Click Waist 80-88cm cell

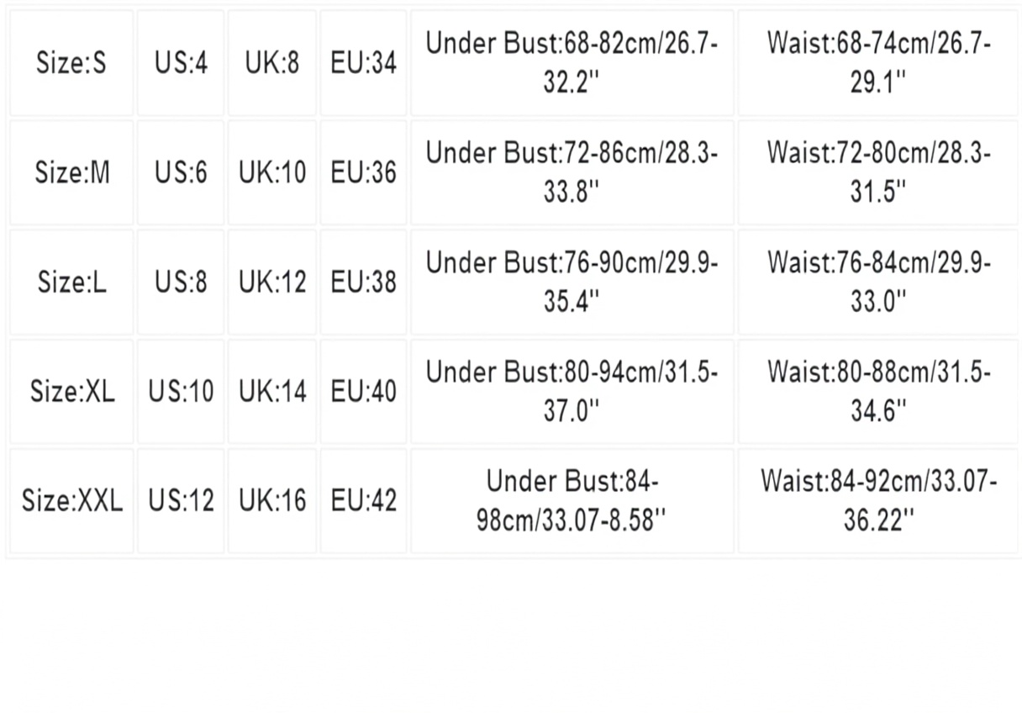(878, 391)
